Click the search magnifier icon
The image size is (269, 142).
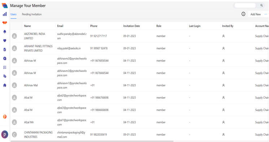point(261,5)
